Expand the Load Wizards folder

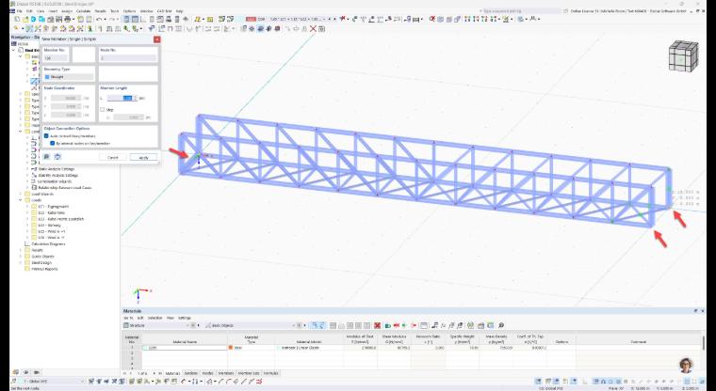tap(21, 194)
